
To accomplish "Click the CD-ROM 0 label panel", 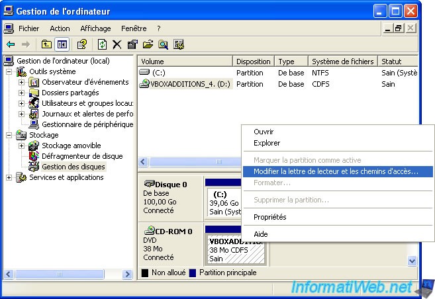I will pos(171,244).
